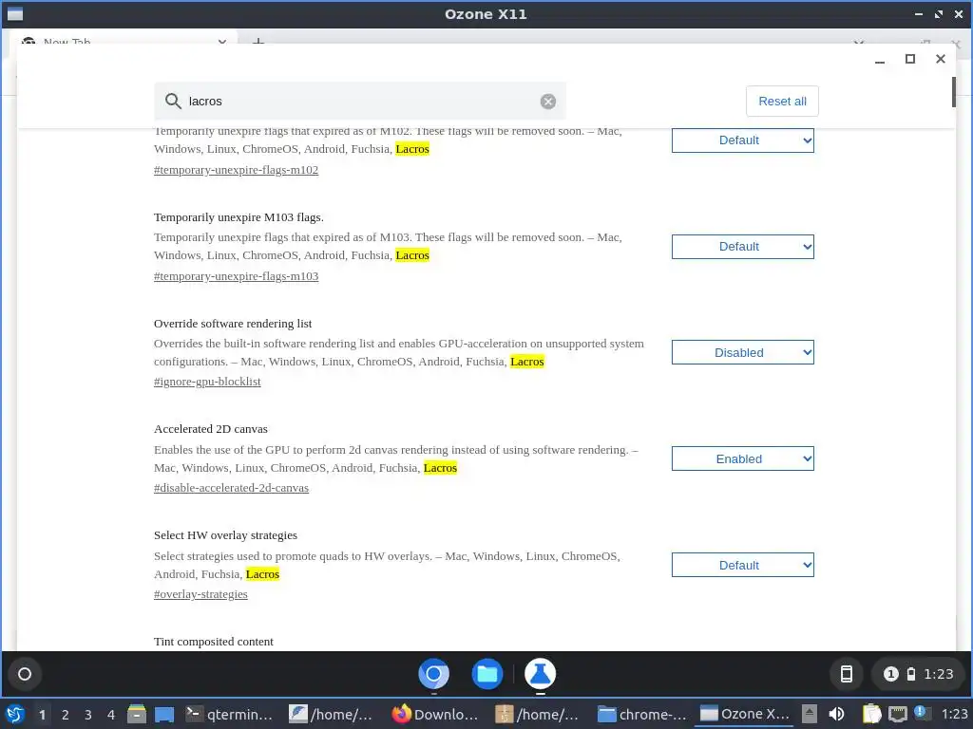Switch to the archive /home/ taskbar entry
This screenshot has width=973, height=729.
coord(538,714)
